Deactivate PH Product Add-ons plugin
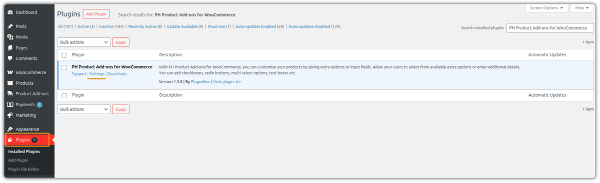 click(x=117, y=74)
